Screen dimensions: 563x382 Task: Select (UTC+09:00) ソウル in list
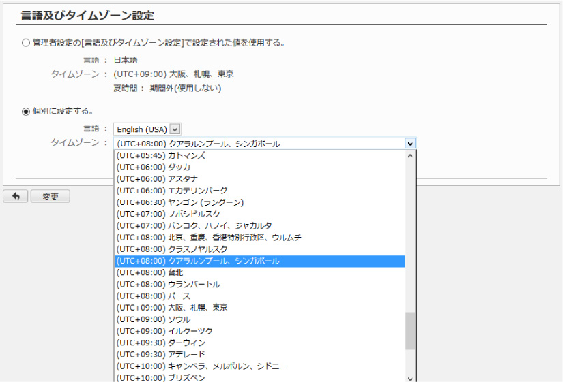pos(259,319)
